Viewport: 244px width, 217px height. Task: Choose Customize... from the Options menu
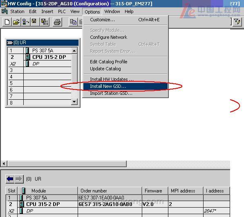125,20
